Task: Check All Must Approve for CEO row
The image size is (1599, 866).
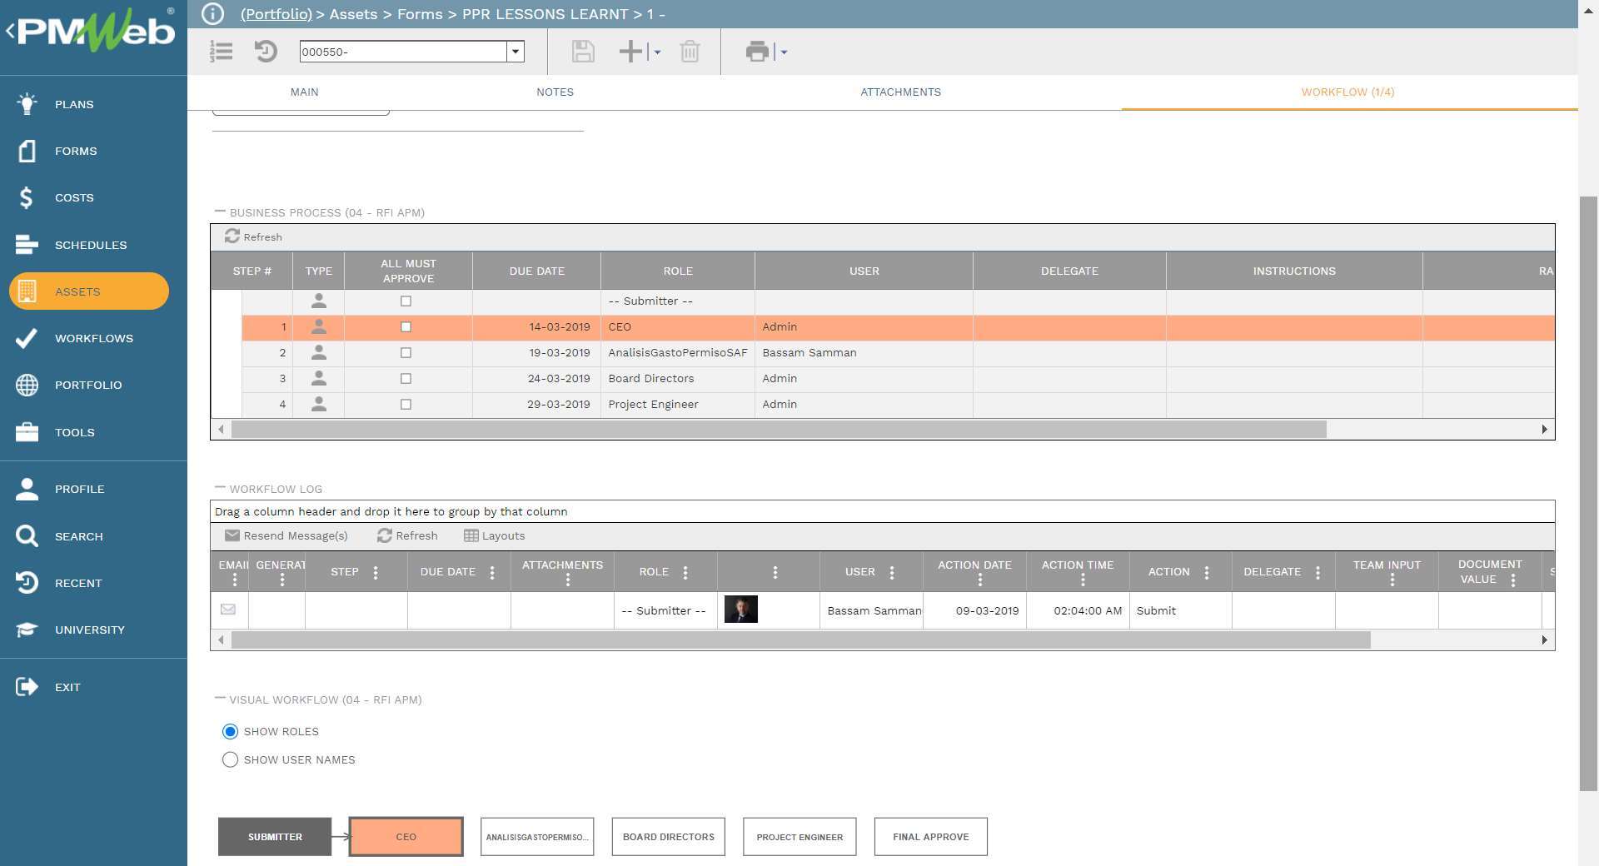Action: coord(406,327)
